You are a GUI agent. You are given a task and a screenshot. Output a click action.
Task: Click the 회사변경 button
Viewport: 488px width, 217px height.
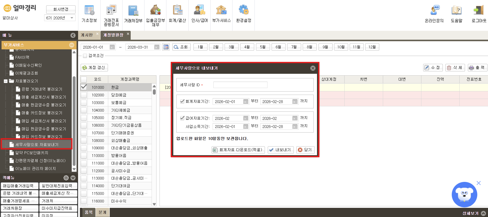pyautogui.click(x=61, y=9)
